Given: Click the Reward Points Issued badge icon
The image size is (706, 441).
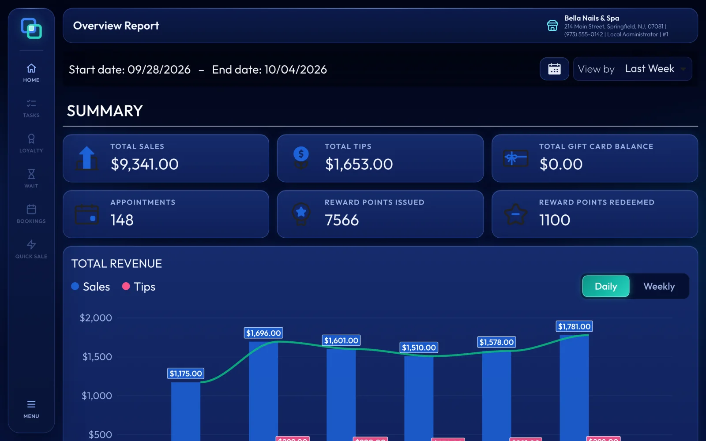Looking at the screenshot, I should [301, 214].
